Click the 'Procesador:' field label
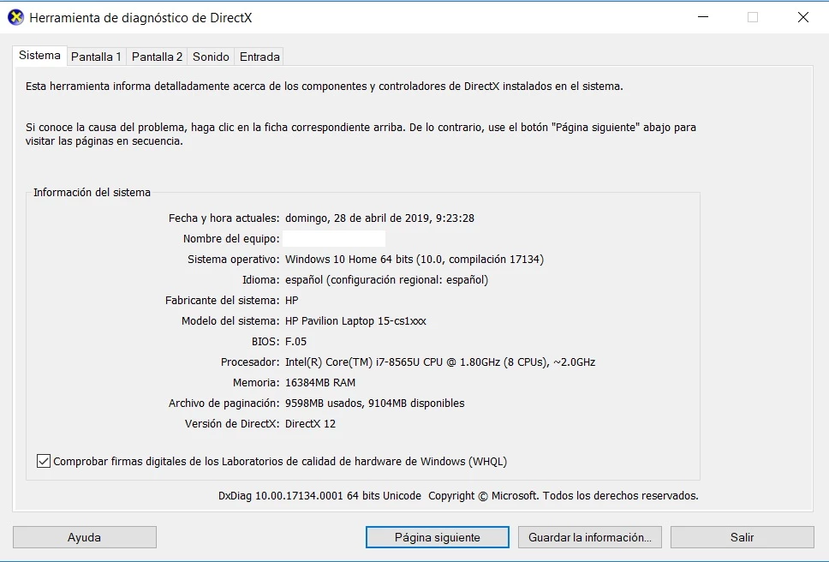 click(250, 362)
